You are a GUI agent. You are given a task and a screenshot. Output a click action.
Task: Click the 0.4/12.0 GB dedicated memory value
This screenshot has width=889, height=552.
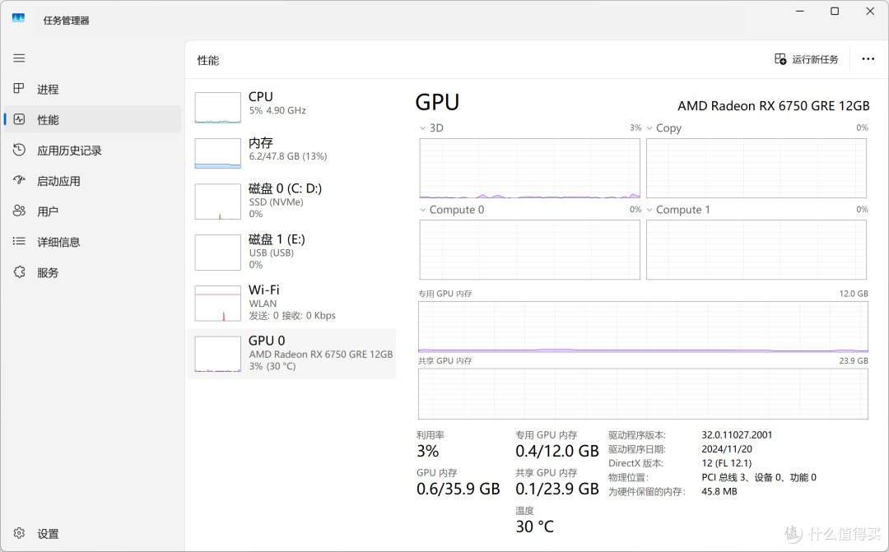tap(556, 452)
